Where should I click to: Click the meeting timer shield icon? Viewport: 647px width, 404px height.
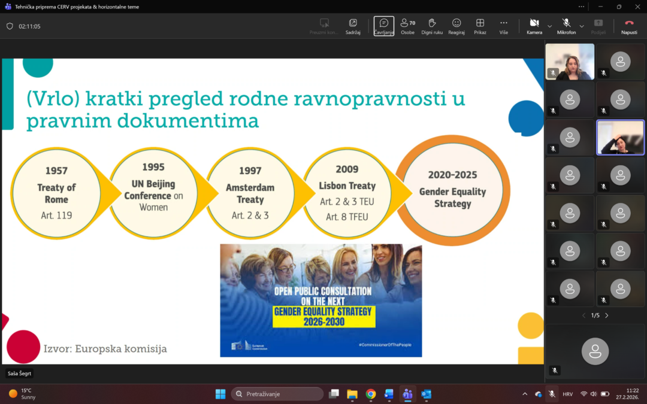pyautogui.click(x=9, y=26)
